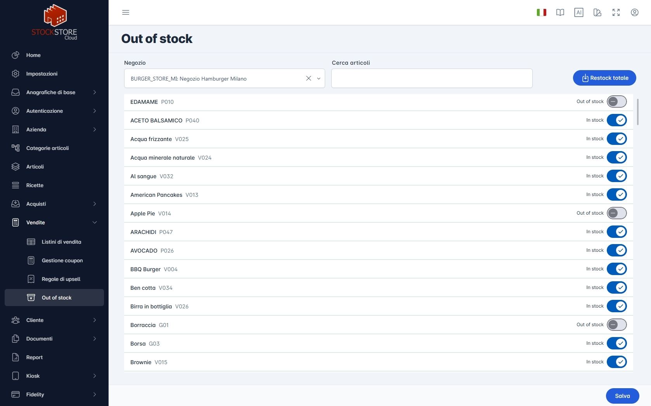Turn off the BBQ Burger stock toggle
This screenshot has width=651, height=406.
tap(617, 269)
